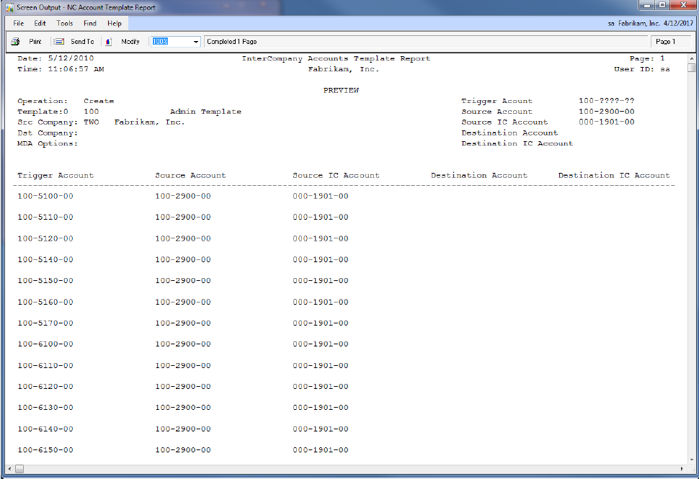Image resolution: width=699 pixels, height=479 pixels.
Task: Click the horizontal scrollbar right arrow
Action: click(681, 469)
